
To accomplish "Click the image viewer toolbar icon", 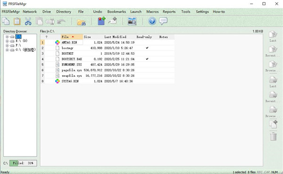I will click(132, 21).
